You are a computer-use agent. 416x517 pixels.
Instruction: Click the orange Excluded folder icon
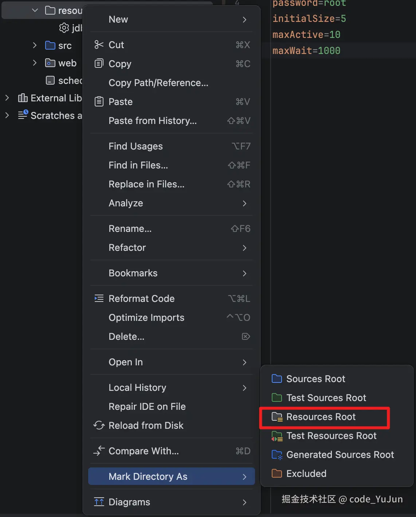[277, 474]
